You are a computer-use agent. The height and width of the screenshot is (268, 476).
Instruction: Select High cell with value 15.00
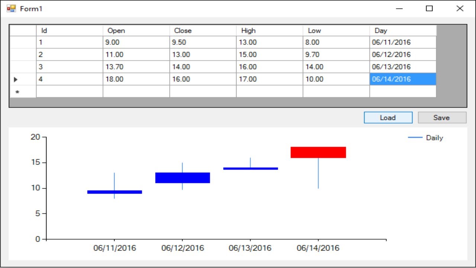270,55
